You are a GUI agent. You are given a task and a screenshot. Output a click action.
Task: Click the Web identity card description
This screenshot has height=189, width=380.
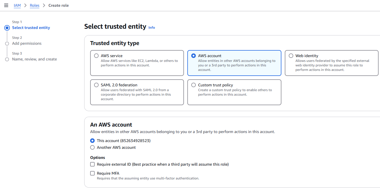tap(332, 65)
